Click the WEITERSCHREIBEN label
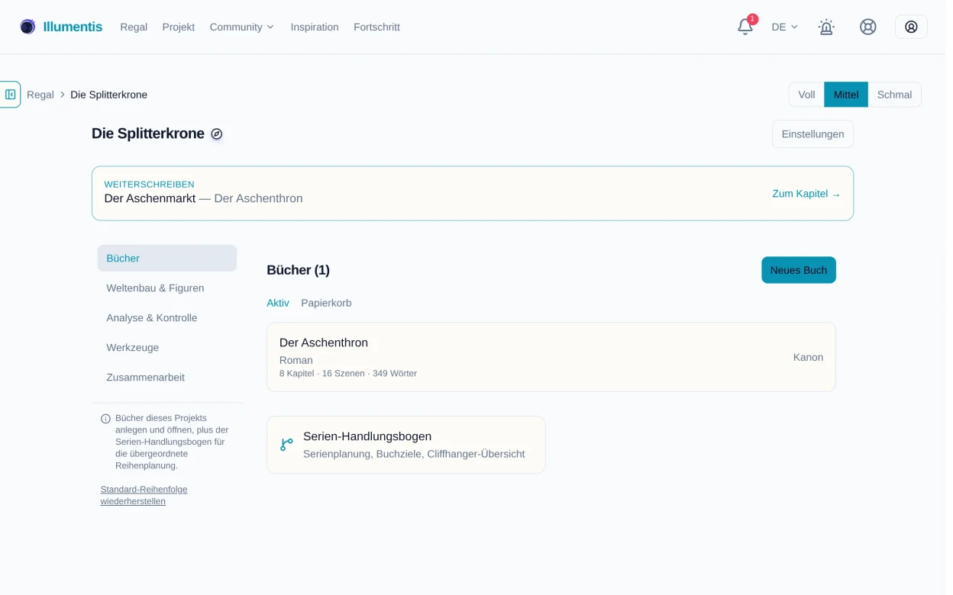This screenshot has height=595, width=953. 149,184
